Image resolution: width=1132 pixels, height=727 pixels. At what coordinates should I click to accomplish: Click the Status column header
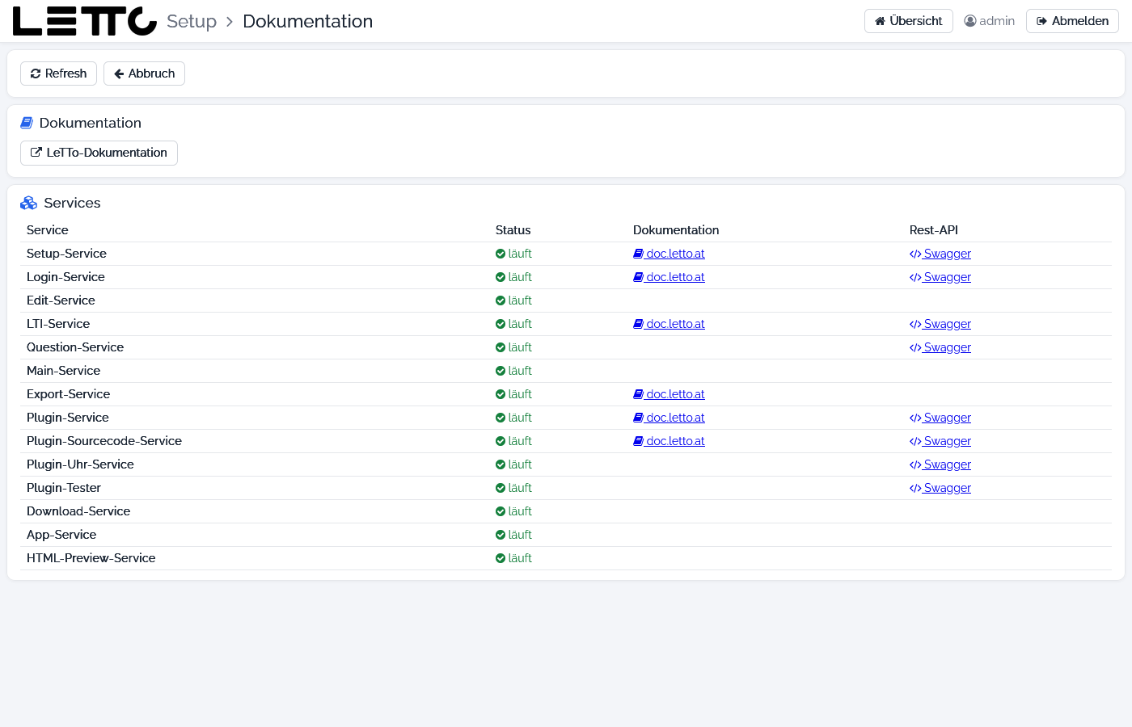tap(513, 230)
